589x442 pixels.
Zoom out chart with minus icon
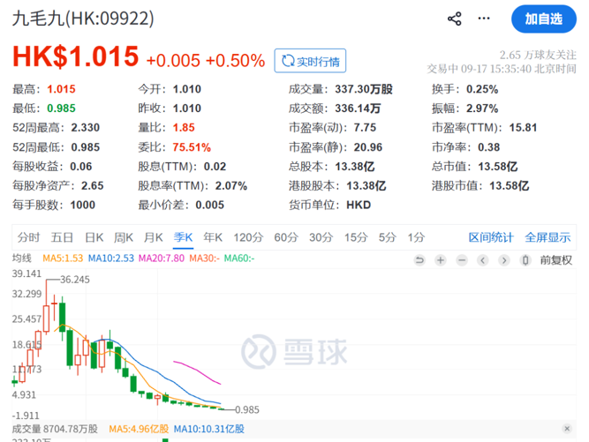pos(462,260)
